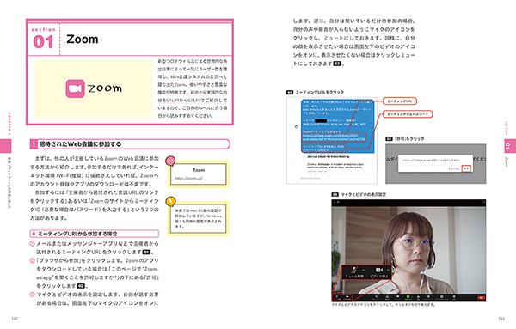Click the ミーティングIDとパスワード callout label
Viewport: 516px width, 329px height.
pyautogui.click(x=408, y=114)
